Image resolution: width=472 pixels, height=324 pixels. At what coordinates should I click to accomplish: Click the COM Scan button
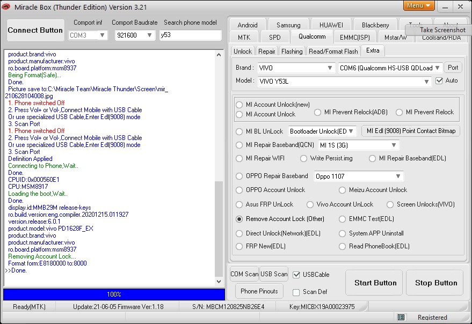click(244, 274)
